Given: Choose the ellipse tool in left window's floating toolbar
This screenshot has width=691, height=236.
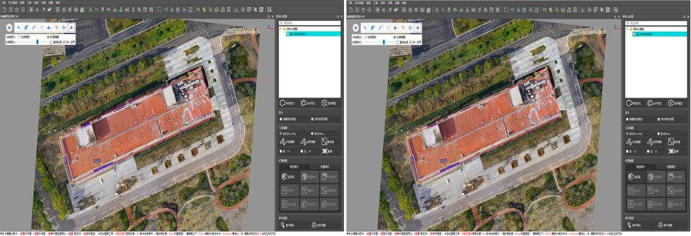Looking at the screenshot, I should click(72, 28).
